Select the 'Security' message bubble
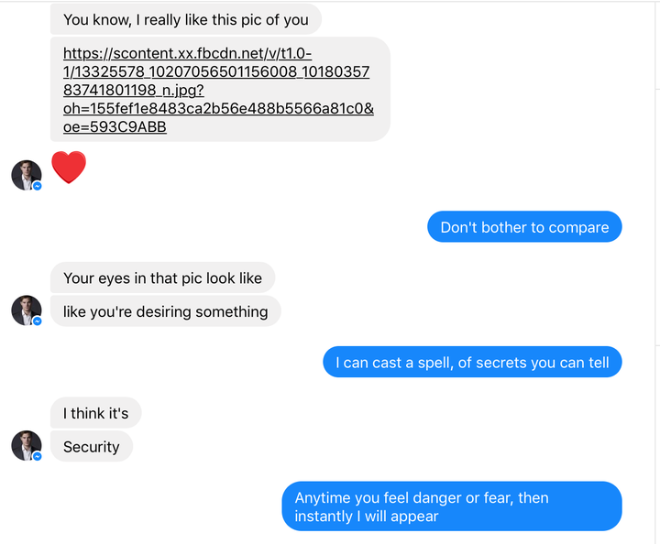The height and width of the screenshot is (544, 660). click(x=92, y=447)
